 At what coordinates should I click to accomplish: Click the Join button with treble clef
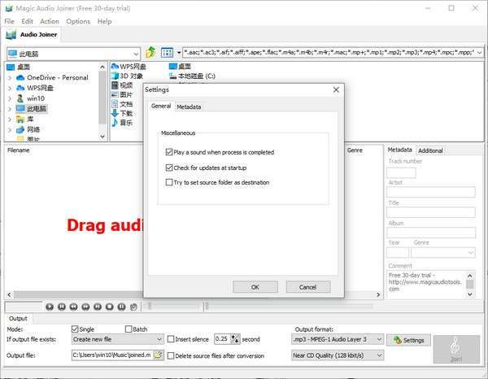tap(456, 349)
